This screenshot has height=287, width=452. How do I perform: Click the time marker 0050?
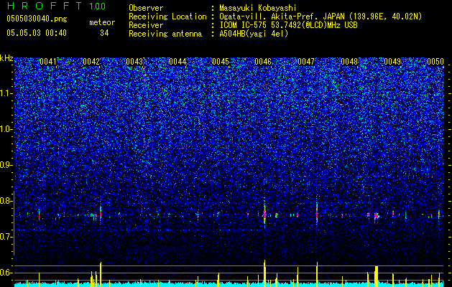435,62
